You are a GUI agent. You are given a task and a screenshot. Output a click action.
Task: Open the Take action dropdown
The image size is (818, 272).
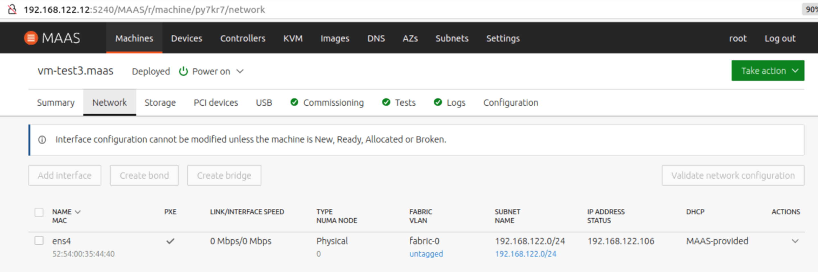tap(767, 71)
